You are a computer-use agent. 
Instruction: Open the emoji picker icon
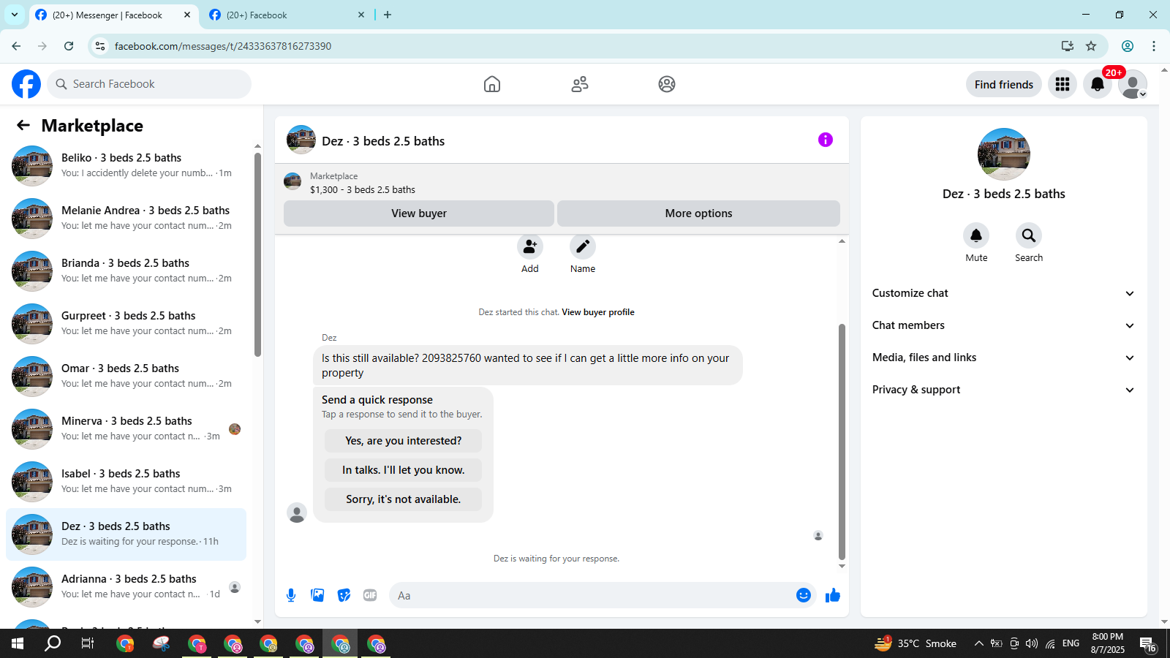click(x=804, y=595)
